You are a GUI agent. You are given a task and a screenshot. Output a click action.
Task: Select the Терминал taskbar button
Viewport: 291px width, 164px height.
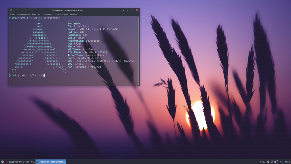point(50,162)
